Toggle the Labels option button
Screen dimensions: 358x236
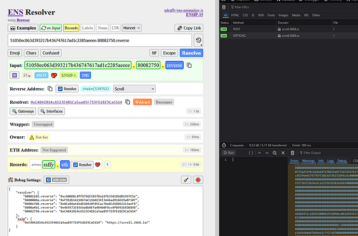click(88, 28)
